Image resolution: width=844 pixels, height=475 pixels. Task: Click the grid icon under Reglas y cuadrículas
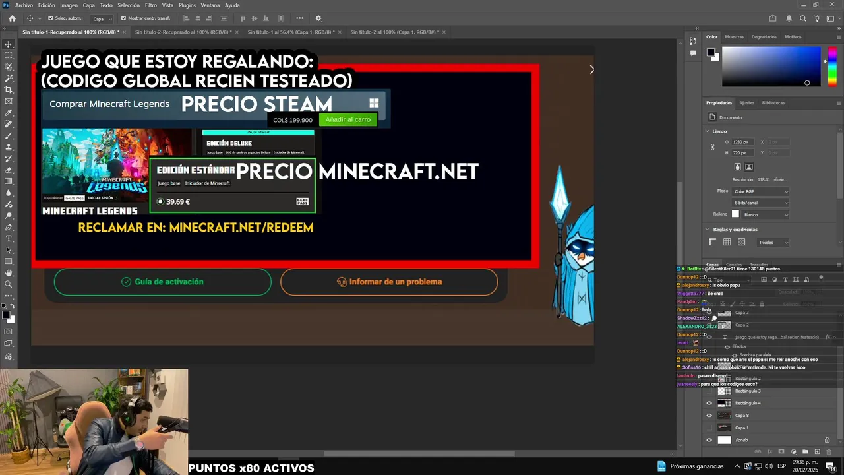click(x=727, y=242)
